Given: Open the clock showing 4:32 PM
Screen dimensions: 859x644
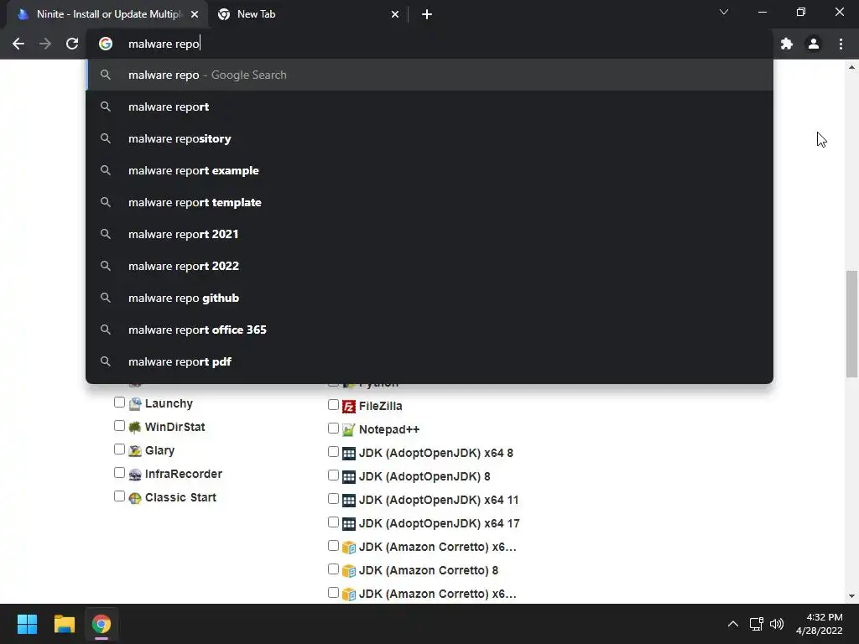Looking at the screenshot, I should 820,624.
